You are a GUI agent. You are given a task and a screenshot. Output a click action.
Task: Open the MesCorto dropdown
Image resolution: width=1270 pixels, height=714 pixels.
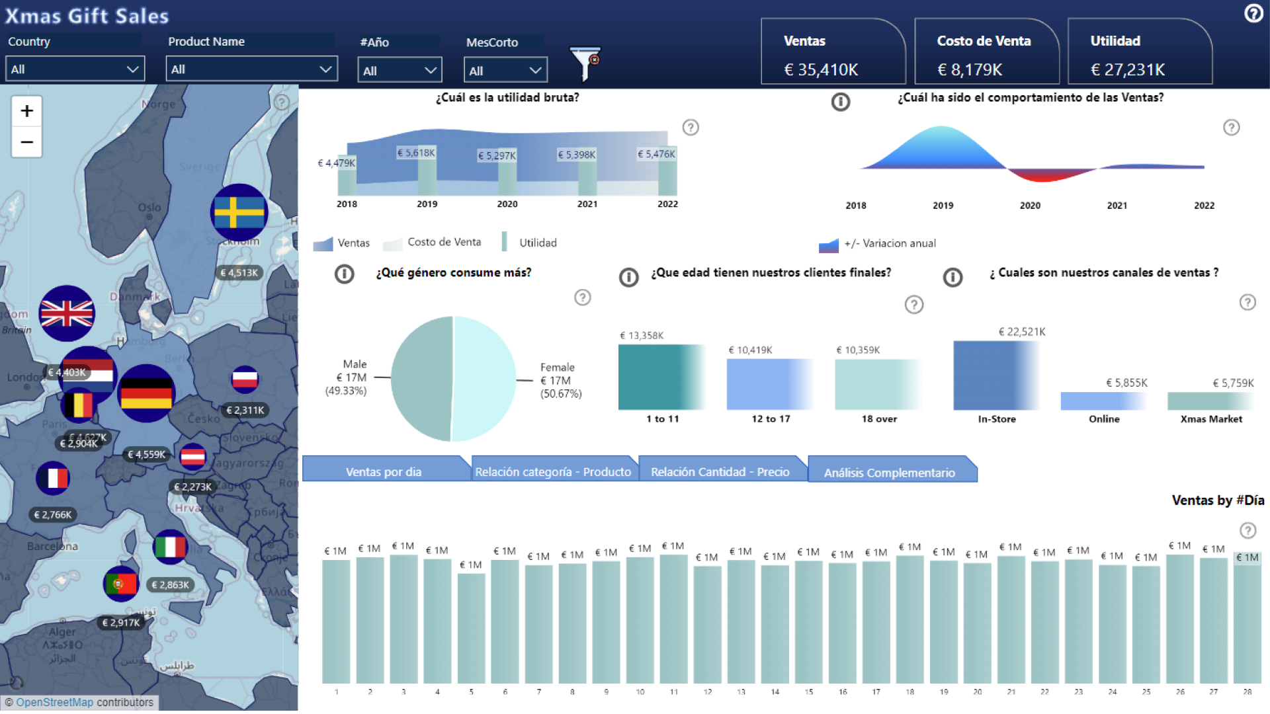coord(505,70)
